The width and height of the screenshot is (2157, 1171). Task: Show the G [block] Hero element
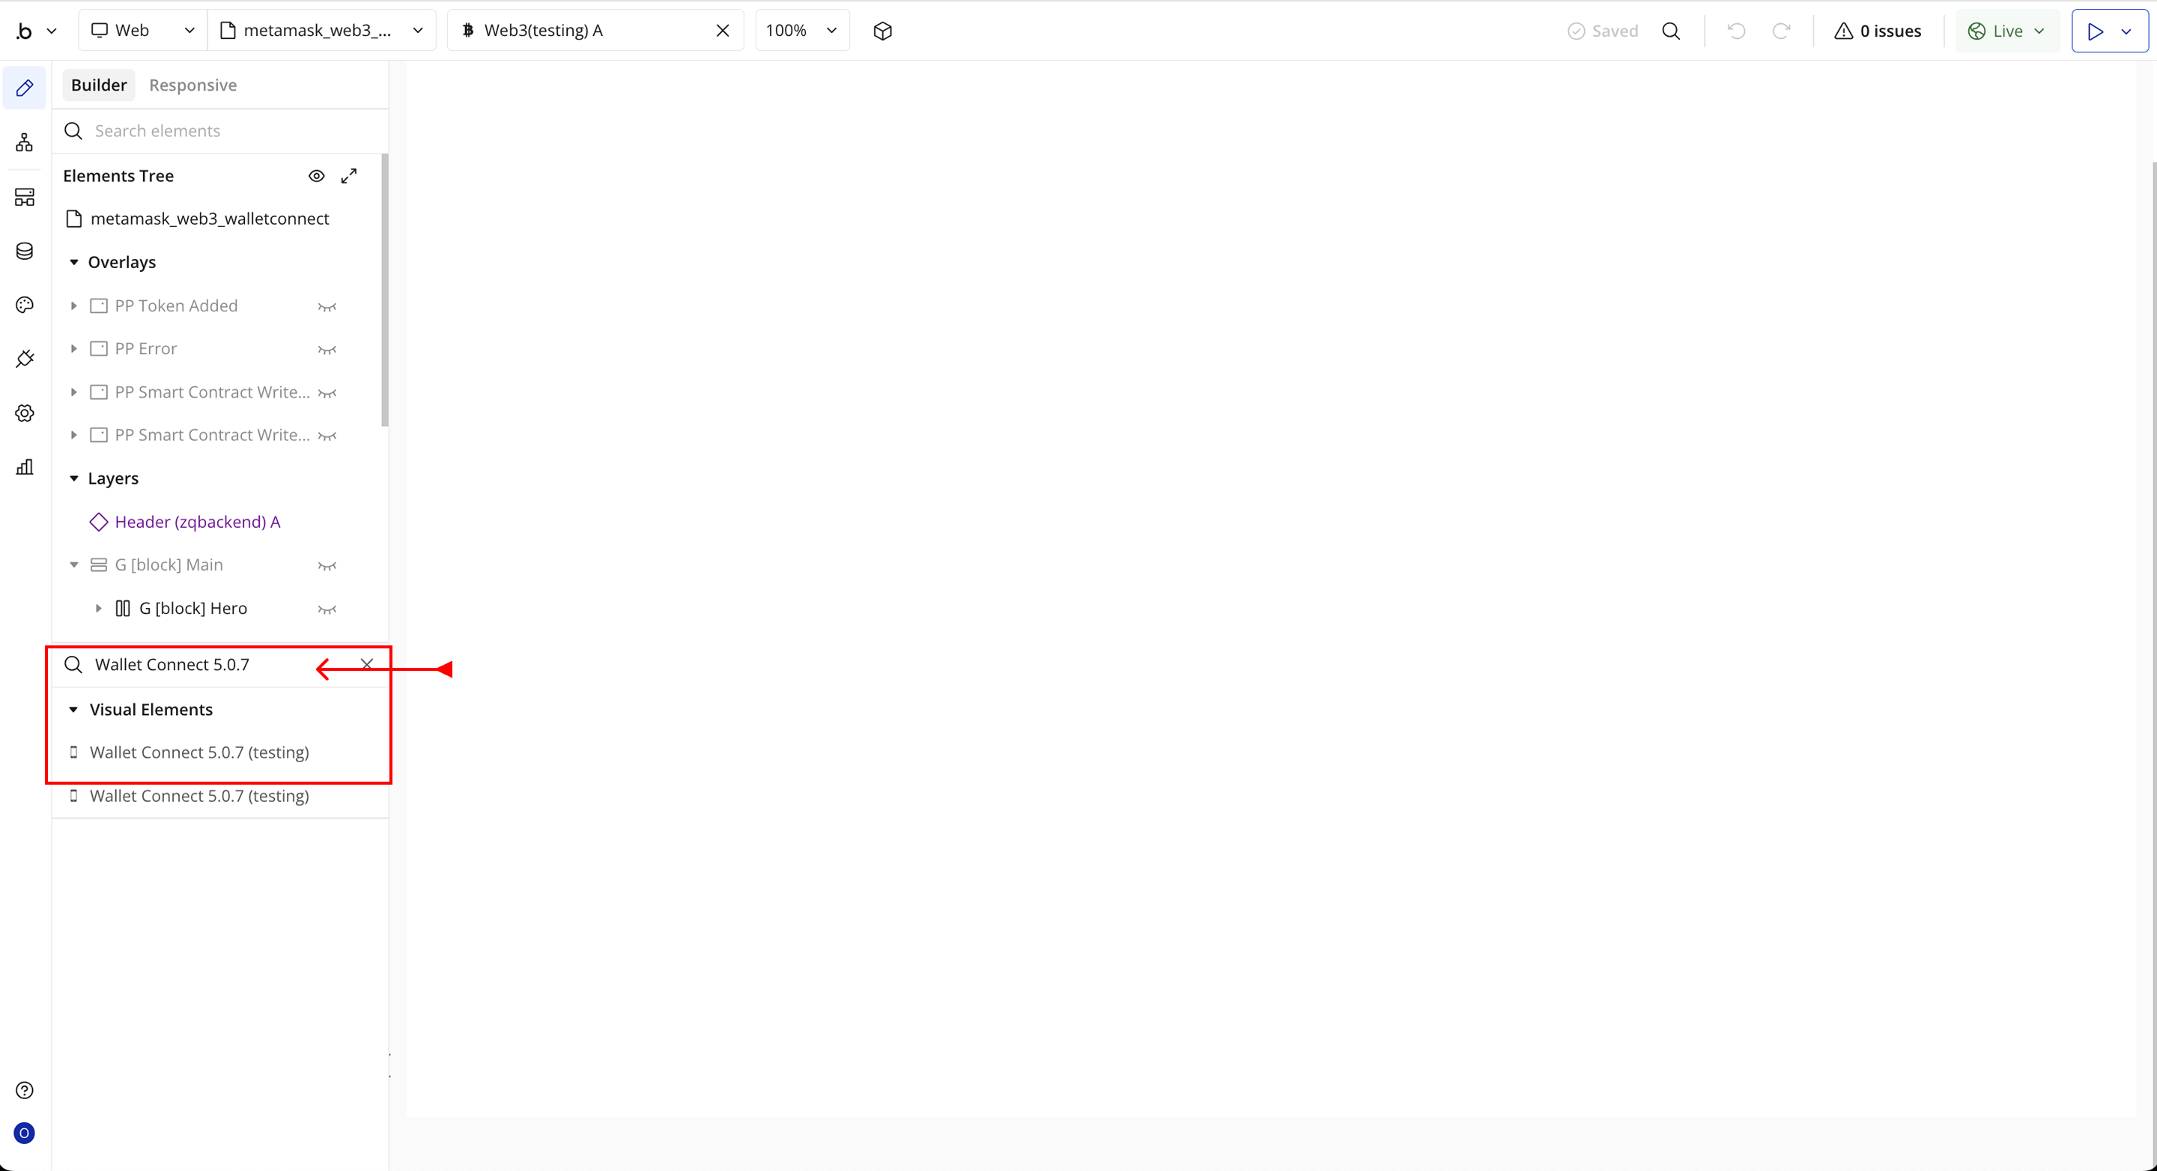point(327,609)
